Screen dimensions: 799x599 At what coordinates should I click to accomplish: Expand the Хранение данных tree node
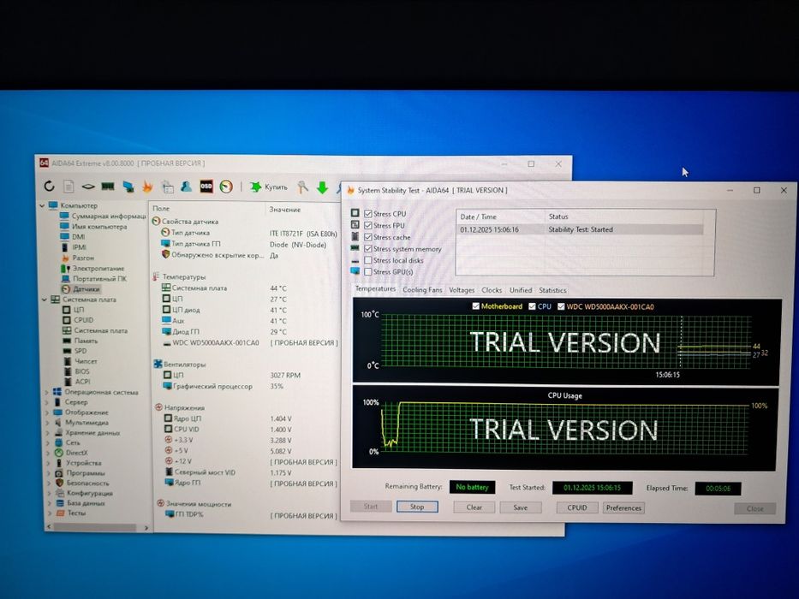[48, 433]
